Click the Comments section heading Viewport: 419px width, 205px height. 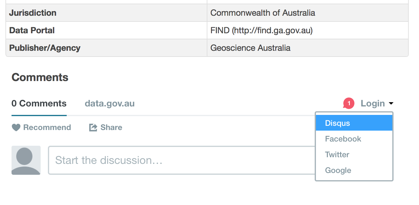[40, 77]
